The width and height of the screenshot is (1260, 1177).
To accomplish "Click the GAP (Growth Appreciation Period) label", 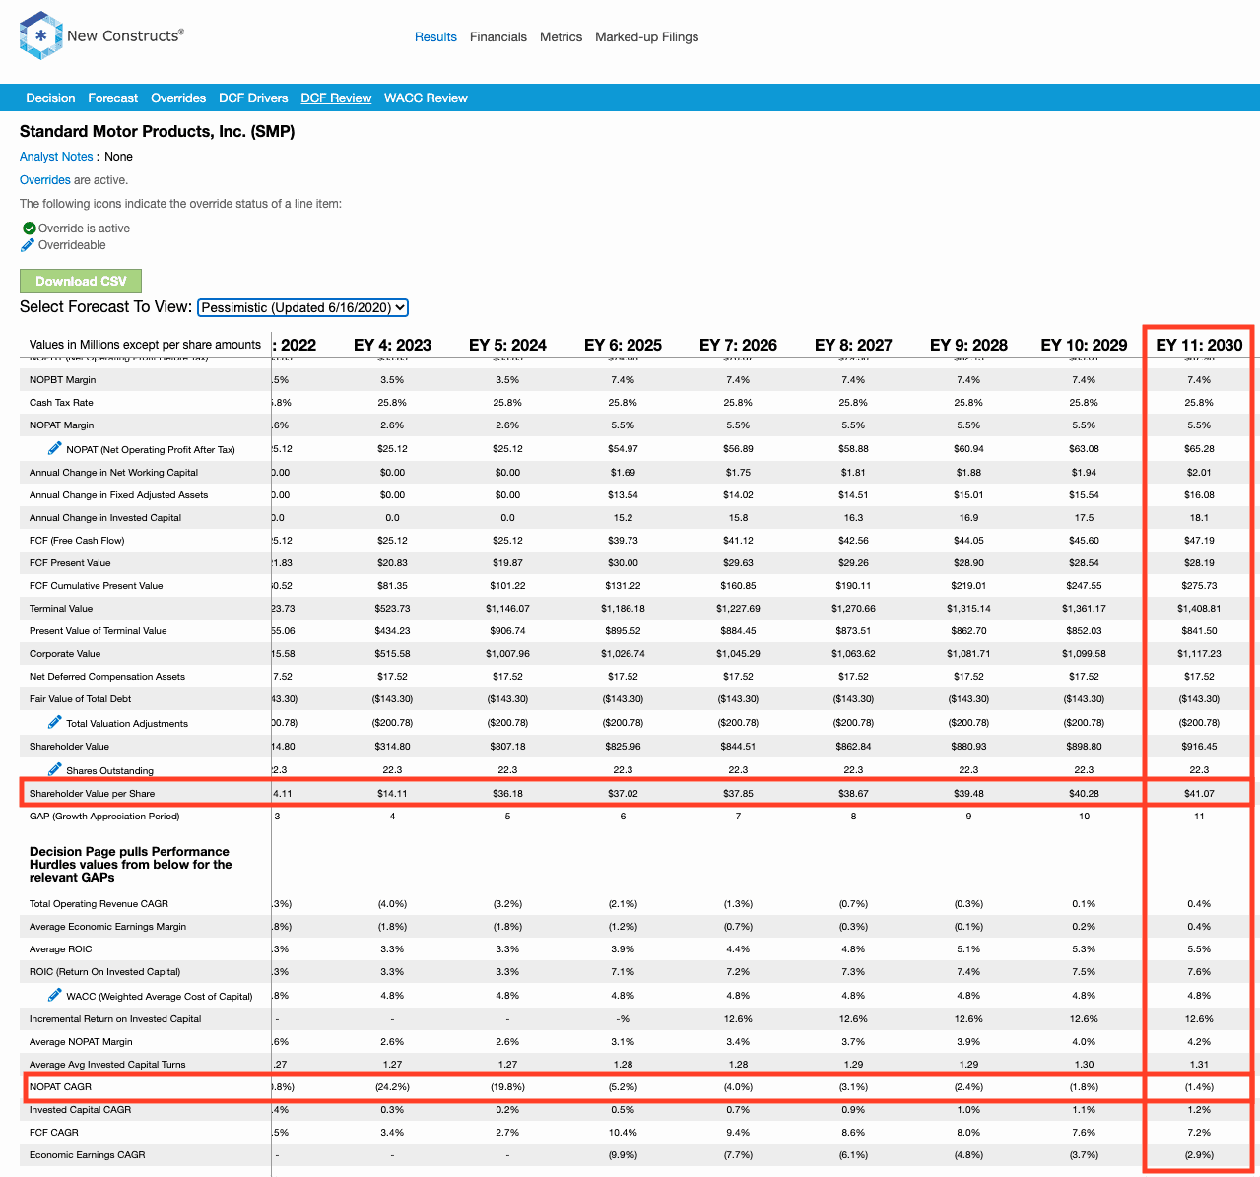I will click(104, 817).
